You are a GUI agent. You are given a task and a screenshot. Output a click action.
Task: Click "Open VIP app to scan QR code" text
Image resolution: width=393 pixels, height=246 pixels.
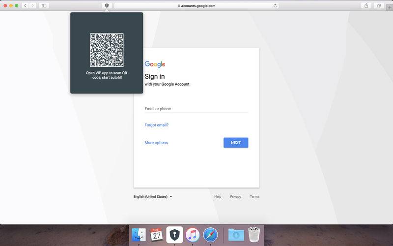(107, 75)
